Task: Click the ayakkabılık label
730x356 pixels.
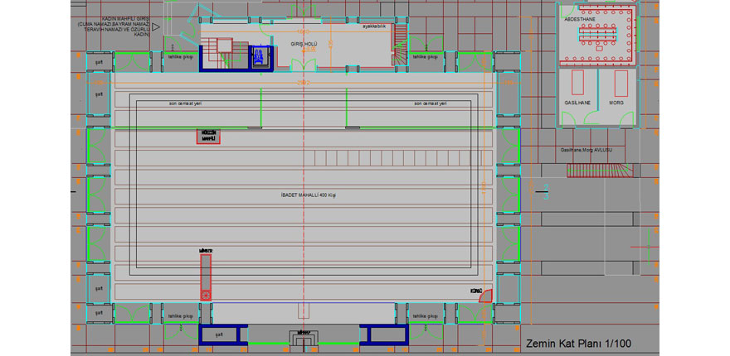Action: tap(375, 26)
